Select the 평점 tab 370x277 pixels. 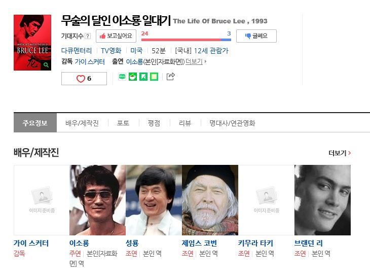tap(154, 123)
